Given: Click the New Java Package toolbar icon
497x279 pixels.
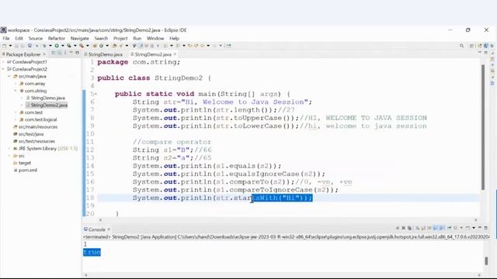Looking at the screenshot, I should (x=95, y=46).
